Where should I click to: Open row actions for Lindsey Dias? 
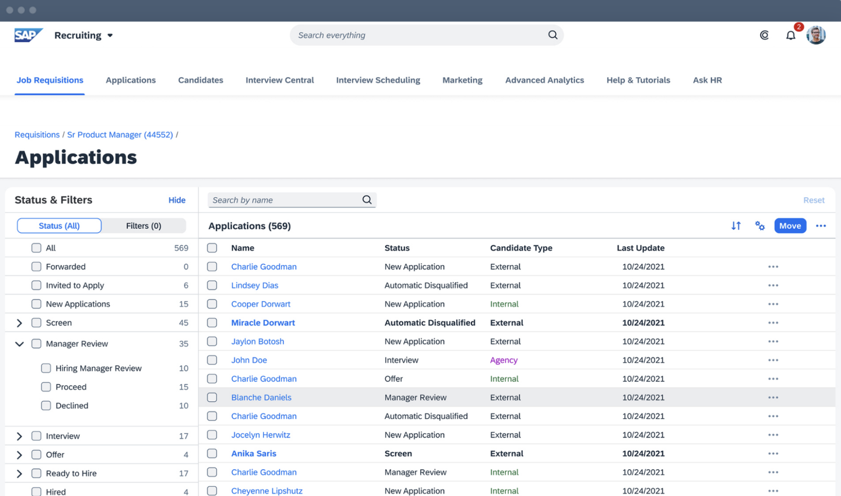click(x=773, y=285)
